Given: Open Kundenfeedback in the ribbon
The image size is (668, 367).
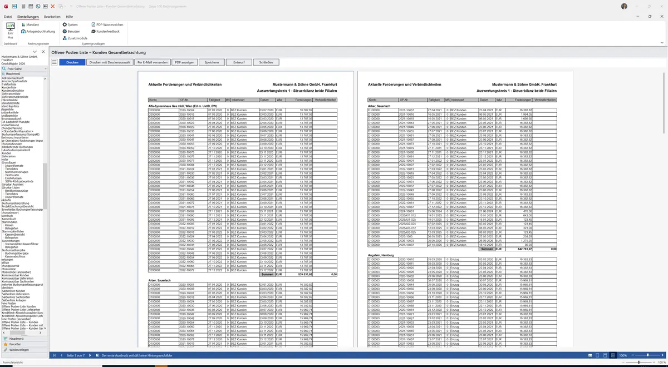Looking at the screenshot, I should [x=106, y=31].
